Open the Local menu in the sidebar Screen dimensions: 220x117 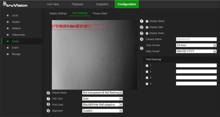tap(15, 15)
